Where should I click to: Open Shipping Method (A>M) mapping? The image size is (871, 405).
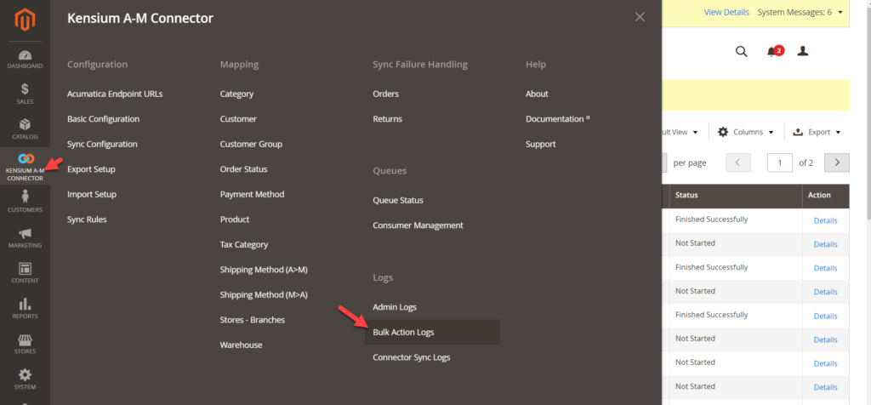(x=264, y=270)
